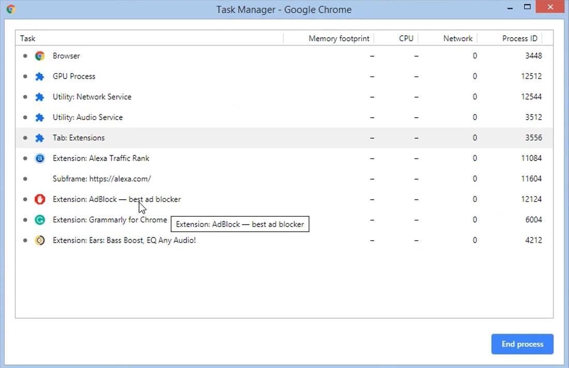Sort by the Process ID column header
The image size is (569, 368).
510,38
